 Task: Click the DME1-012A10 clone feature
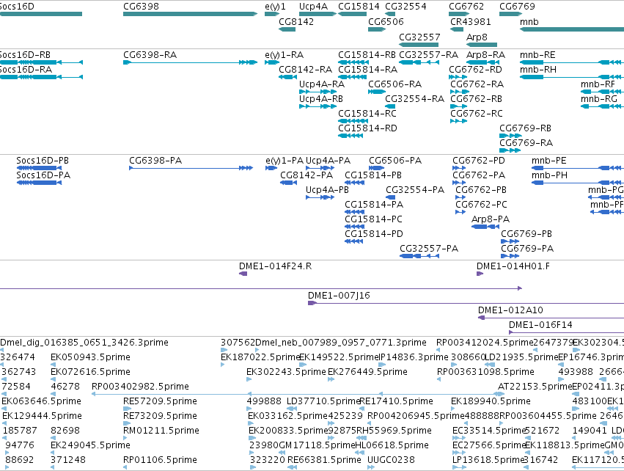551,318
